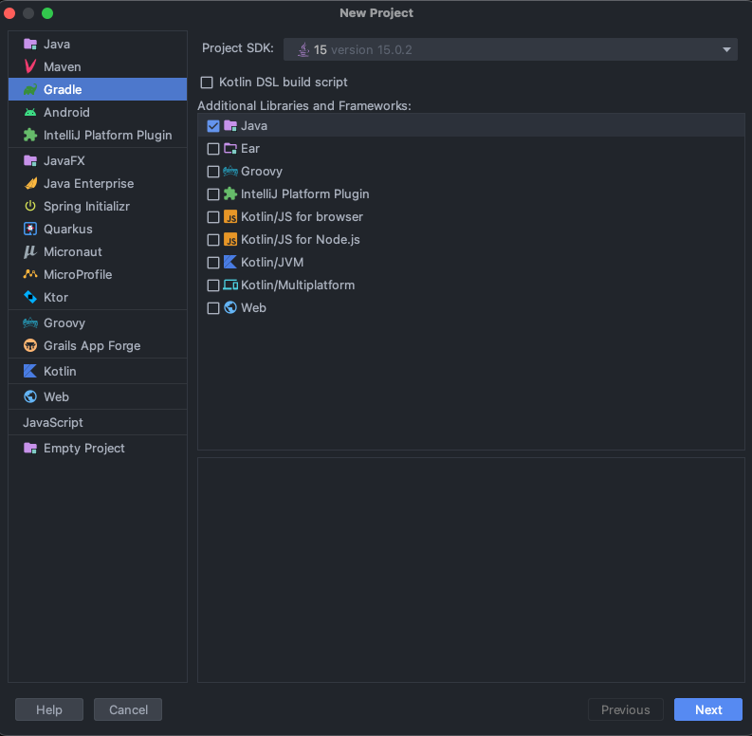The image size is (752, 736).
Task: Select the Groovy icon in the sidebar
Action: click(x=30, y=322)
